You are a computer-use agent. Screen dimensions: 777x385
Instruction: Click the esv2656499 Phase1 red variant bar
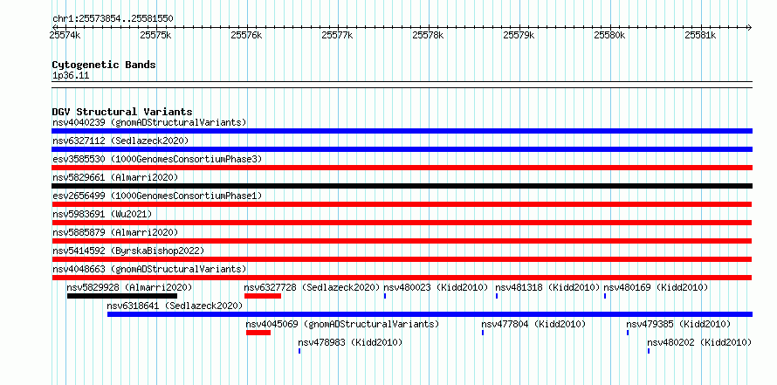click(402, 204)
